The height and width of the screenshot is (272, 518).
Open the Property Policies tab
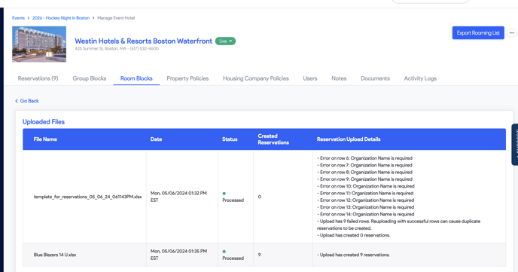[187, 78]
